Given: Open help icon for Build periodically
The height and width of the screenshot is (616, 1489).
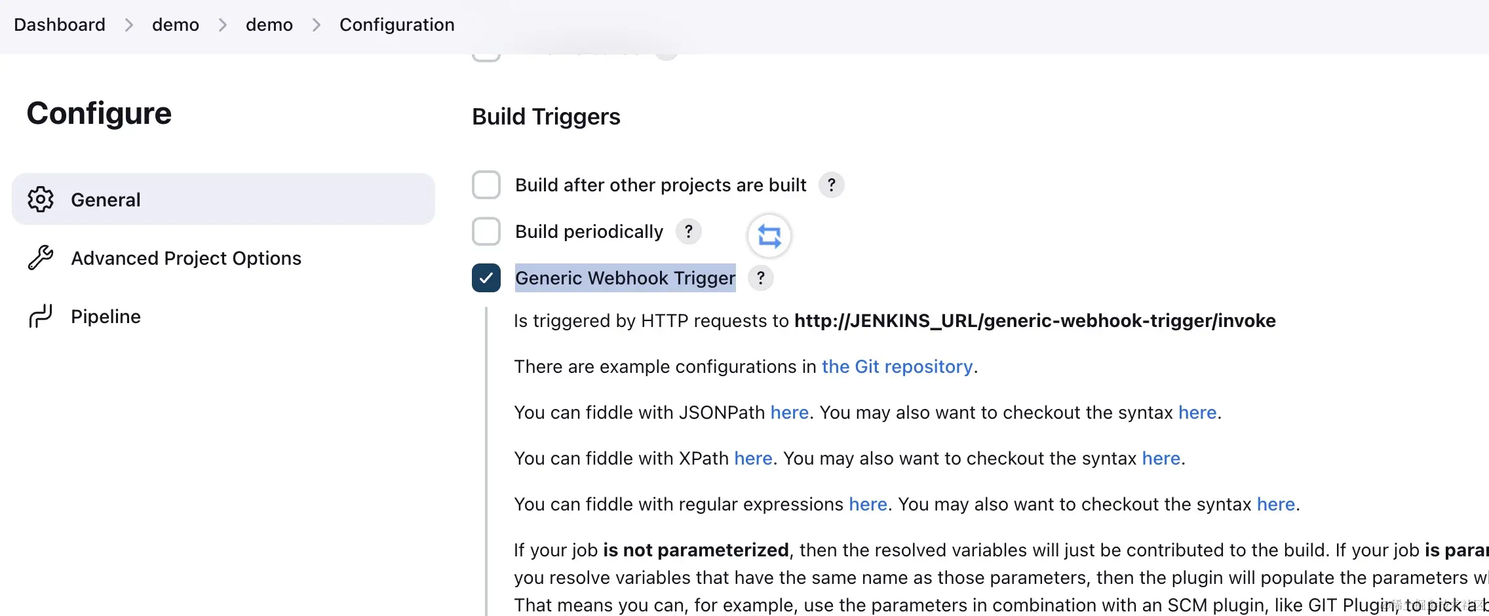Looking at the screenshot, I should (x=688, y=231).
